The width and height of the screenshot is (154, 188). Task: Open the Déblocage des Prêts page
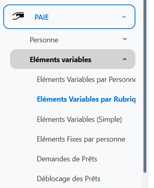coord(69,179)
